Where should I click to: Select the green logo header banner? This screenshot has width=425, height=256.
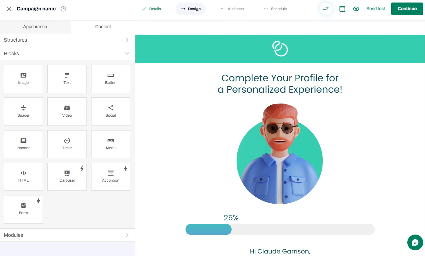[x=280, y=49]
